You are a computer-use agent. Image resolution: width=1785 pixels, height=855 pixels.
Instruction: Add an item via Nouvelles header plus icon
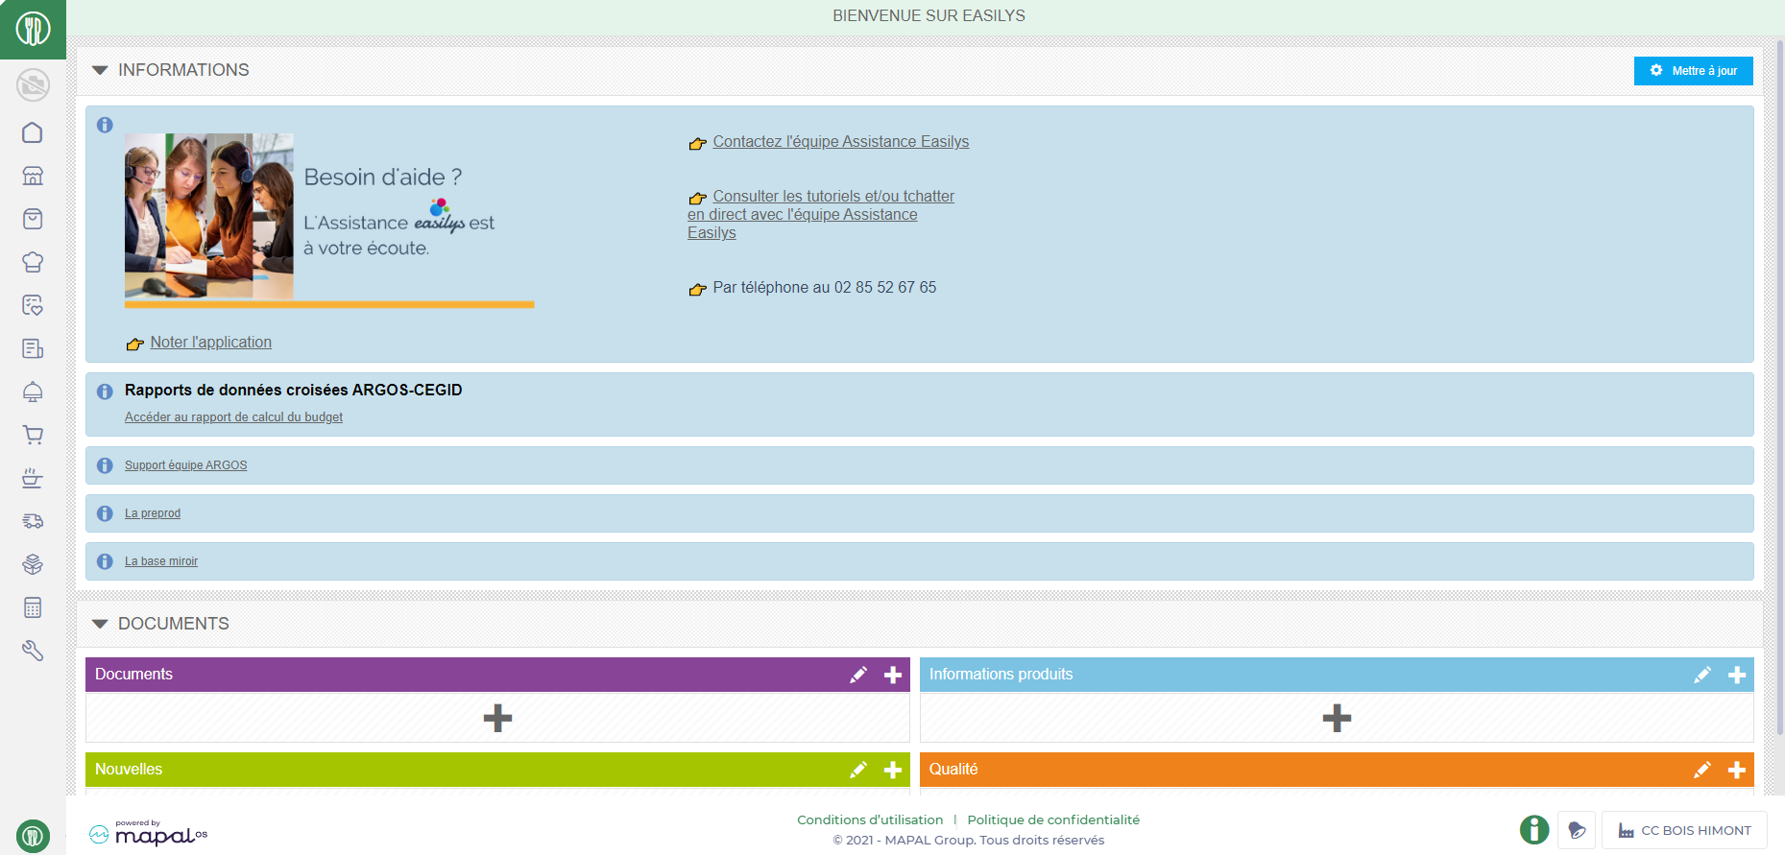tap(893, 770)
